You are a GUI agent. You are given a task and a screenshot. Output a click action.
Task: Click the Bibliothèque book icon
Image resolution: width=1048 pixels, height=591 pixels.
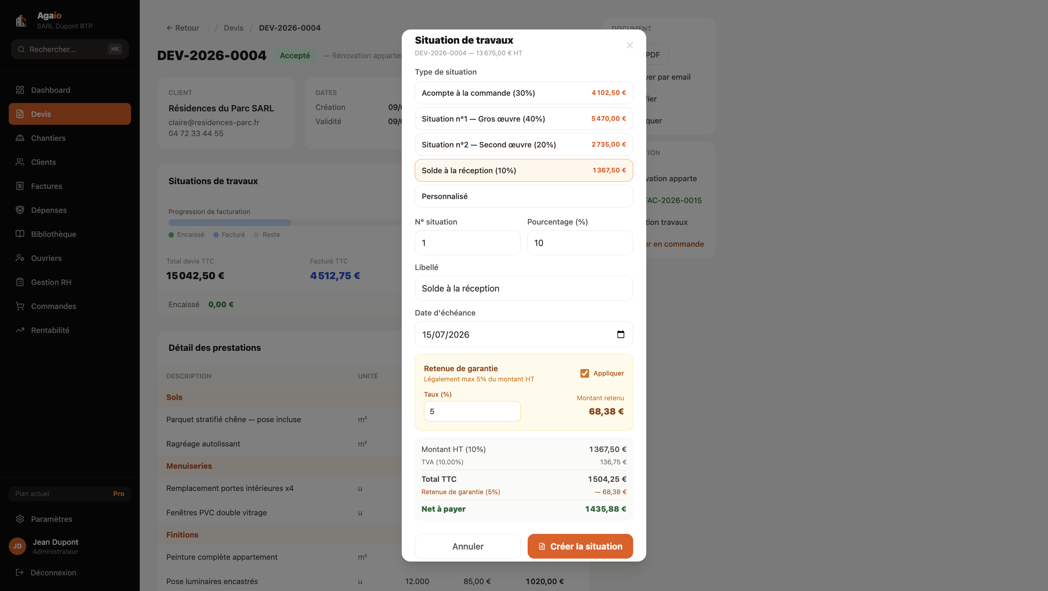[20, 234]
